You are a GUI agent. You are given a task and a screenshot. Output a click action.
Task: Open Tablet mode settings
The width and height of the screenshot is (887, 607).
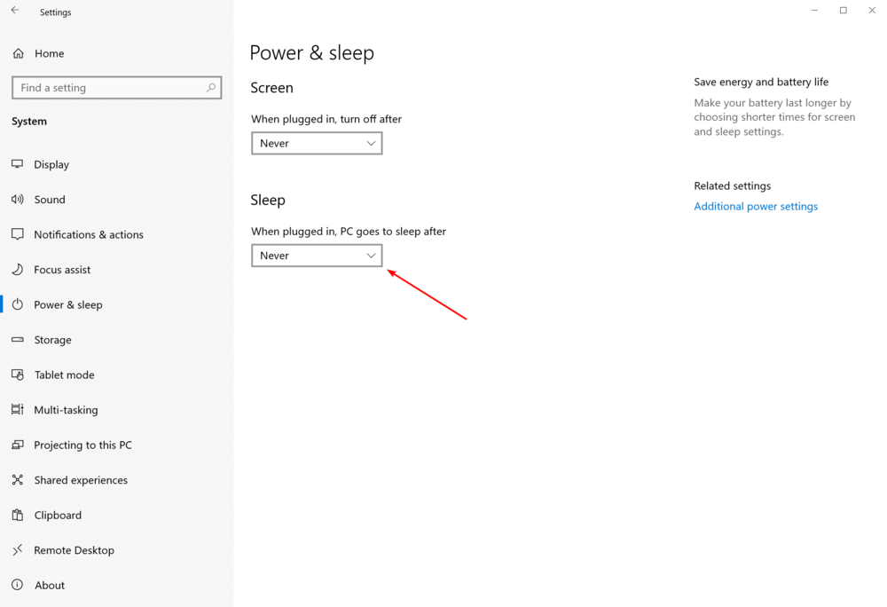[x=64, y=374]
